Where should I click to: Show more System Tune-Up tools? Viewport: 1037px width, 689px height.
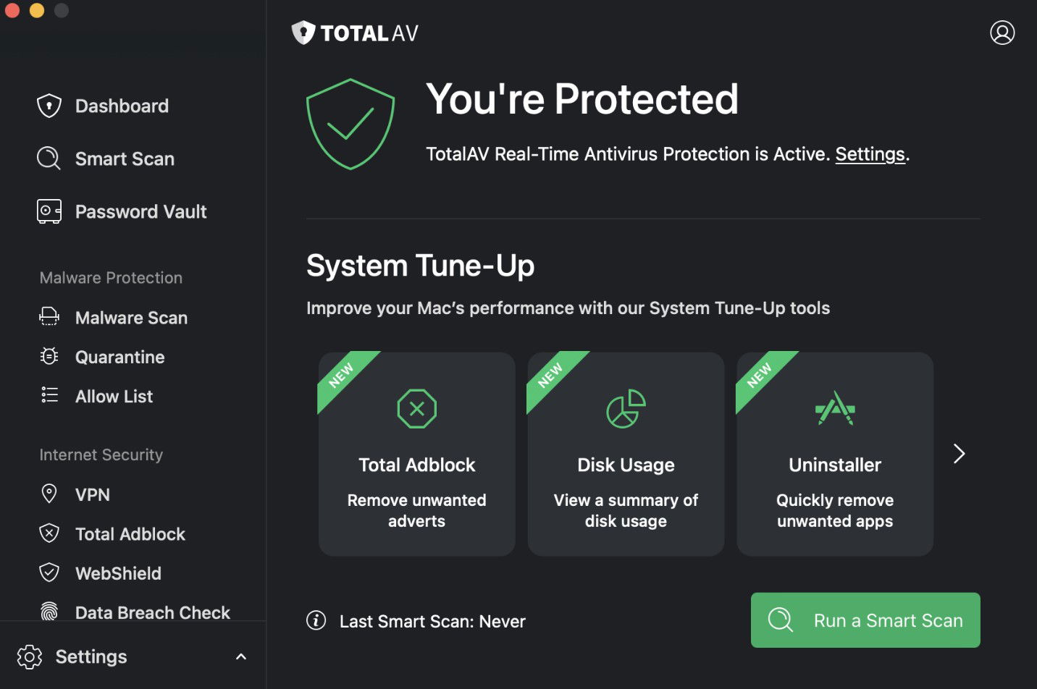pyautogui.click(x=959, y=454)
